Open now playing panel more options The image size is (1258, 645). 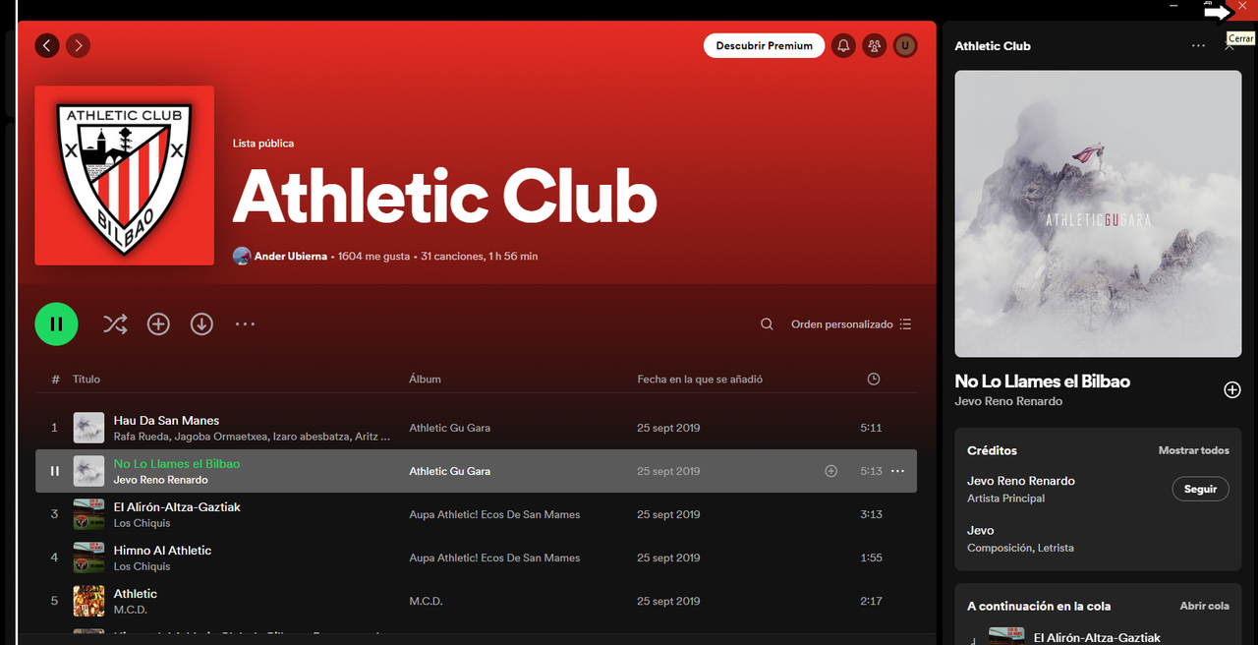[x=1198, y=46]
